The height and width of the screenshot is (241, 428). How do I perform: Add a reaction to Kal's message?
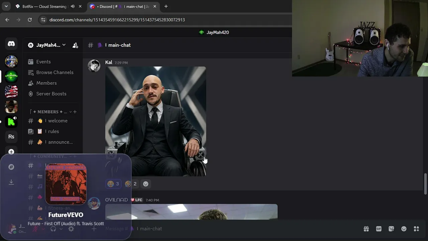tap(145, 184)
